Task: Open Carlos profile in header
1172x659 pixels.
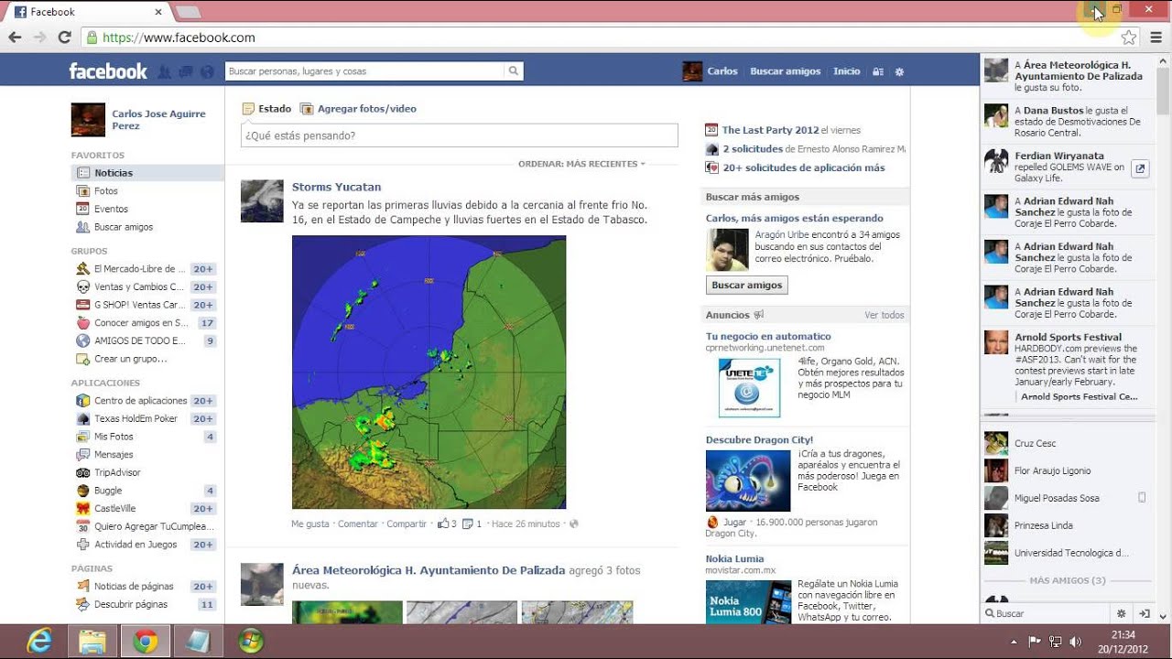Action: coord(711,71)
